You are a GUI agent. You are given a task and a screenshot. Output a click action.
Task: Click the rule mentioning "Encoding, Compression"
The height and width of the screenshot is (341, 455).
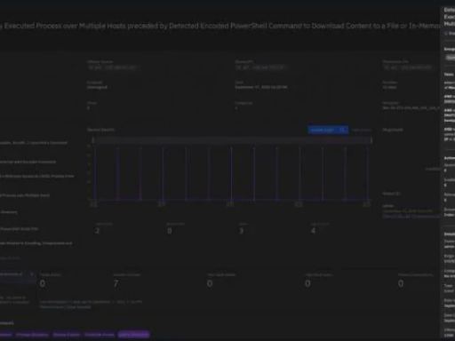tap(36, 243)
